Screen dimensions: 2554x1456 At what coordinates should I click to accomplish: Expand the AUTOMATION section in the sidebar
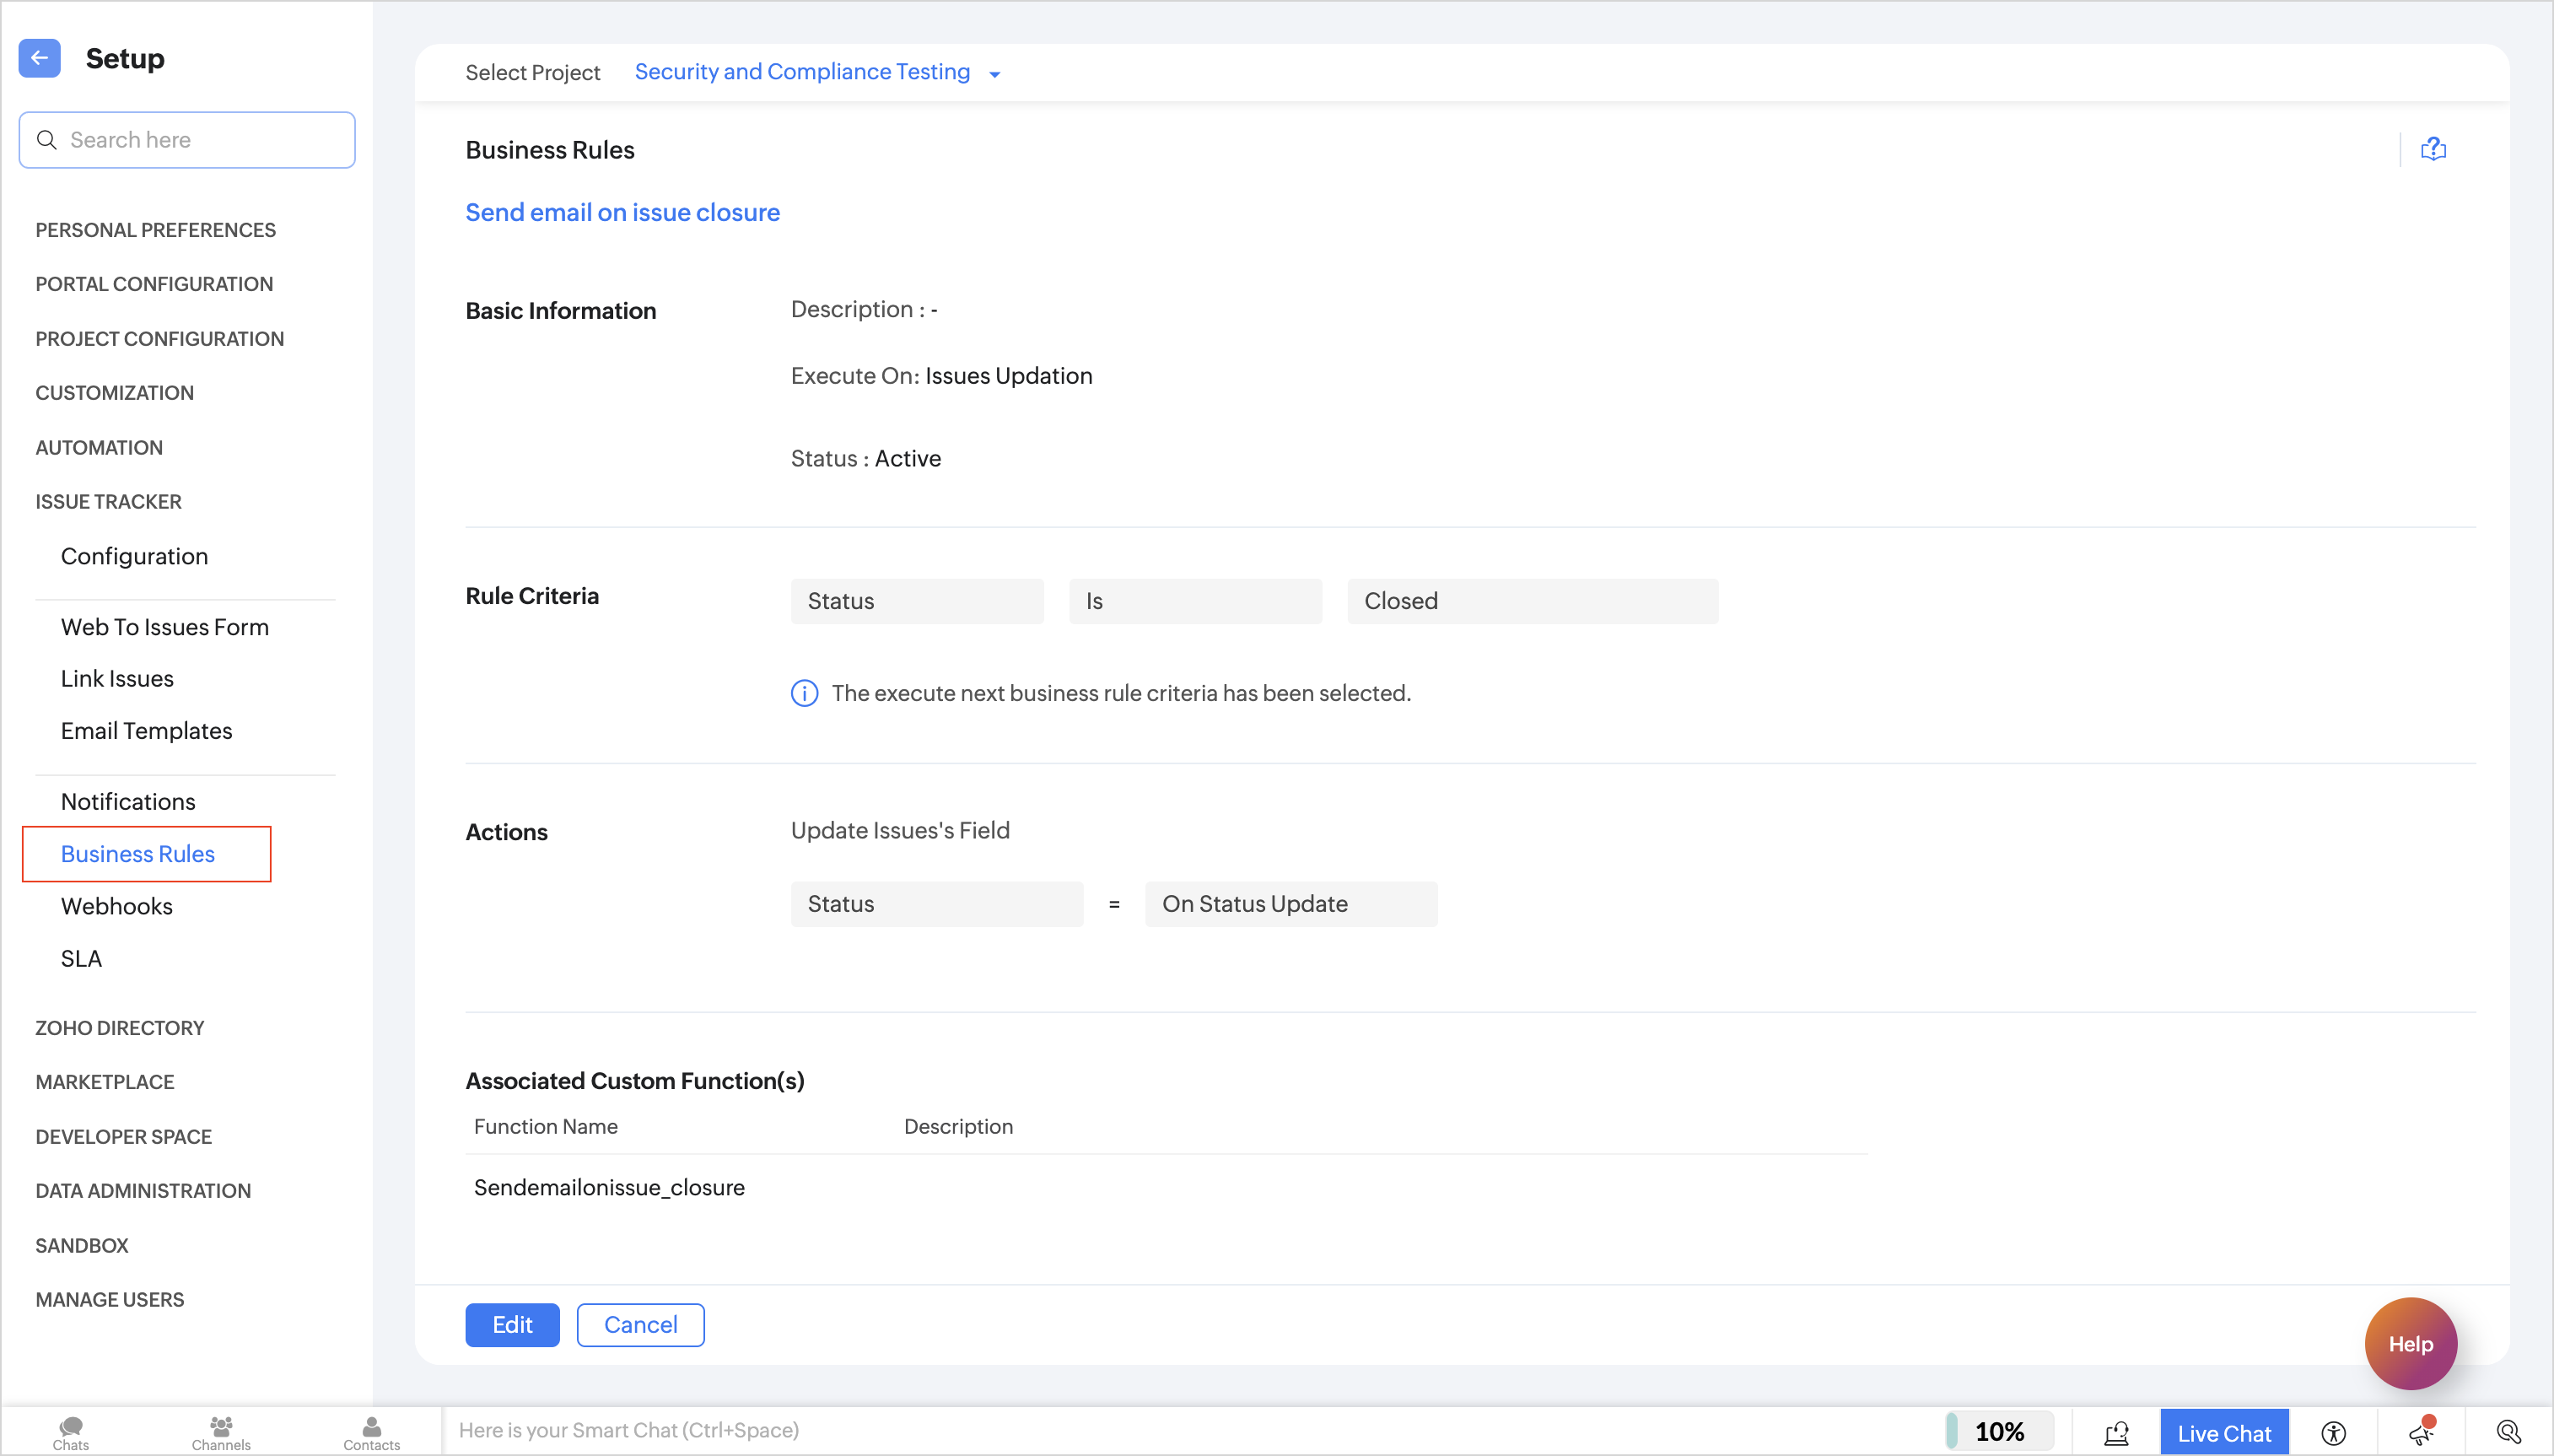[x=99, y=448]
